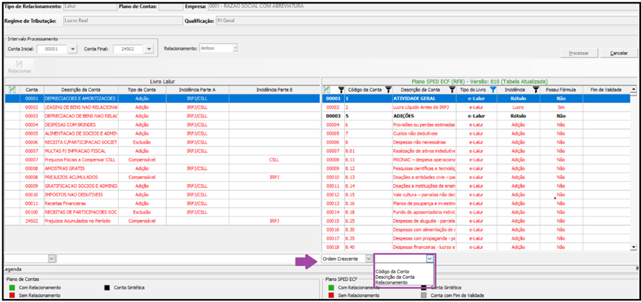This screenshot has width=641, height=302.
Task: Click the Processar button
Action: (x=579, y=54)
